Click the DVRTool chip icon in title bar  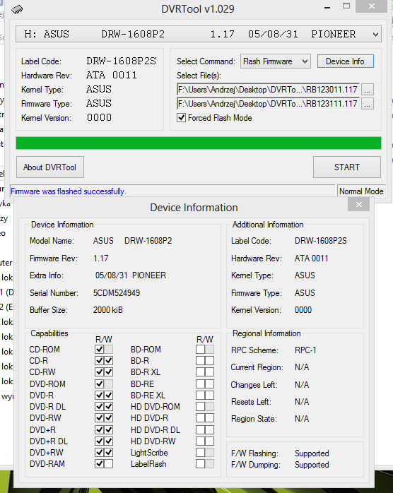pos(17,10)
